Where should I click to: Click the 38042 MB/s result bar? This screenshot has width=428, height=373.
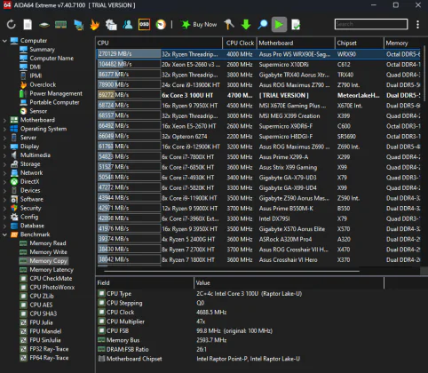pos(129,260)
